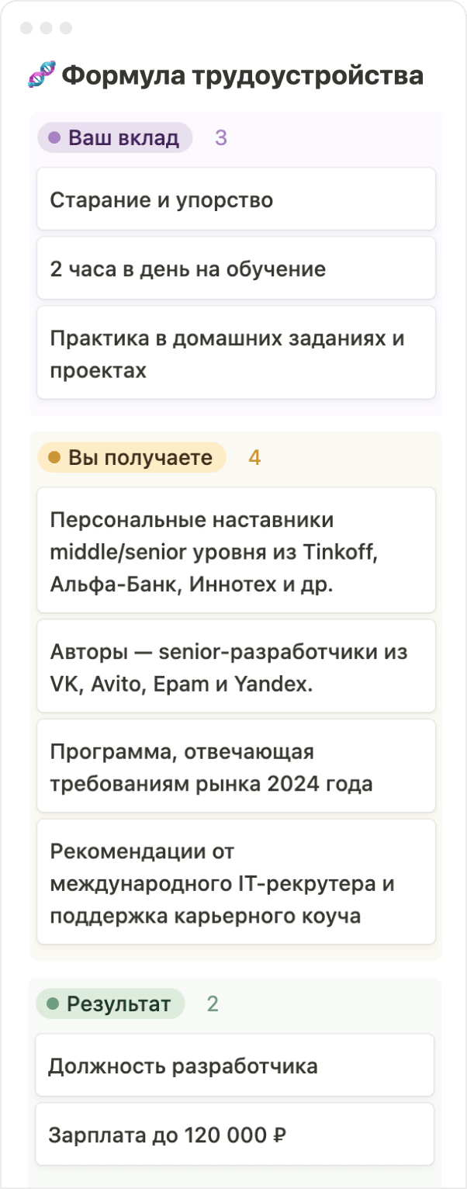Viewport: 467px width, 1189px height.
Task: Open the Должность разработчика card
Action: 234,1066
